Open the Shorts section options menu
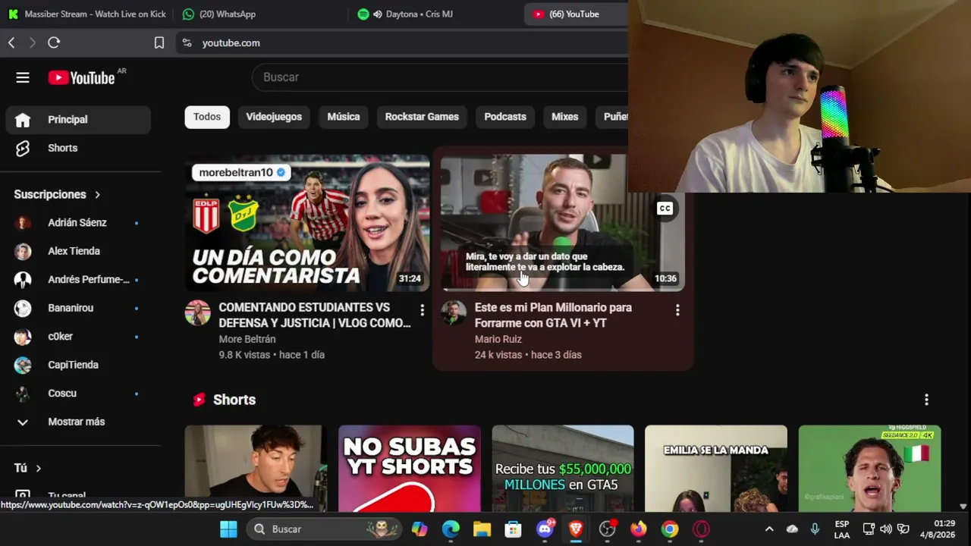The image size is (971, 546). [926, 400]
